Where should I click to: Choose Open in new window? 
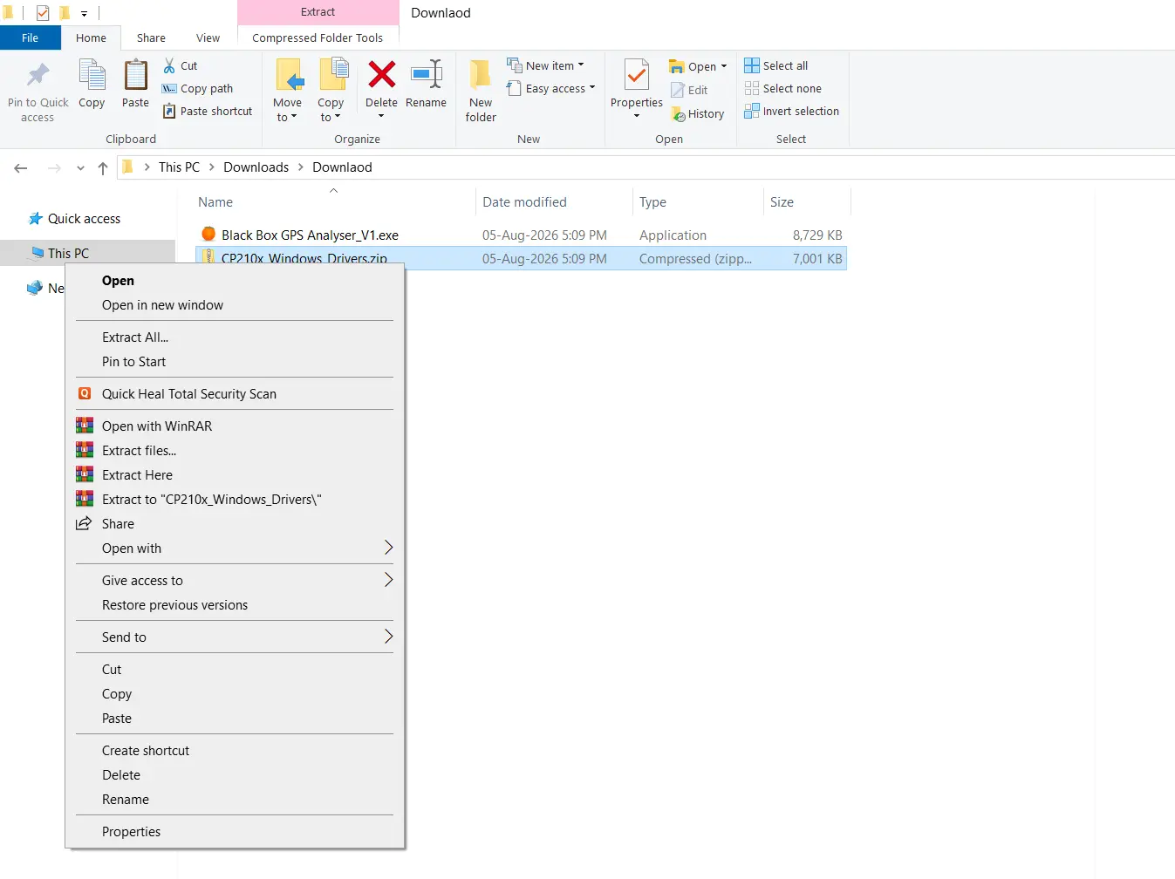click(x=235, y=305)
